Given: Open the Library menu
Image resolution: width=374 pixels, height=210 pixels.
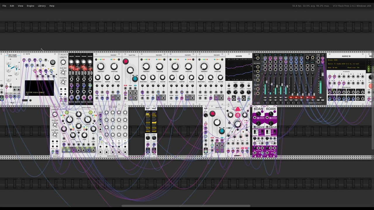Looking at the screenshot, I should point(42,6).
